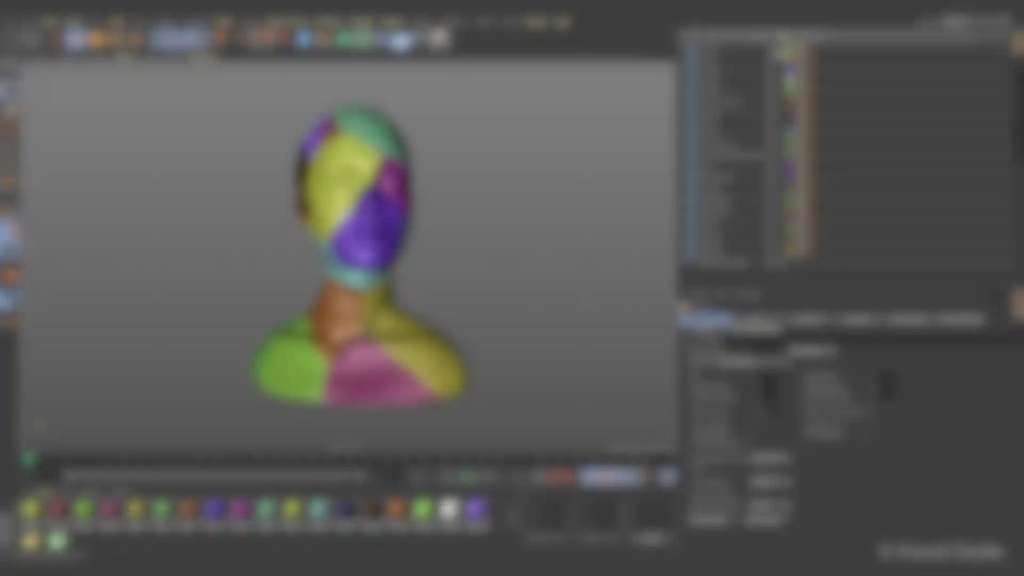
Task: Click the blue highlighted keyframe option icons
Action: (x=611, y=476)
